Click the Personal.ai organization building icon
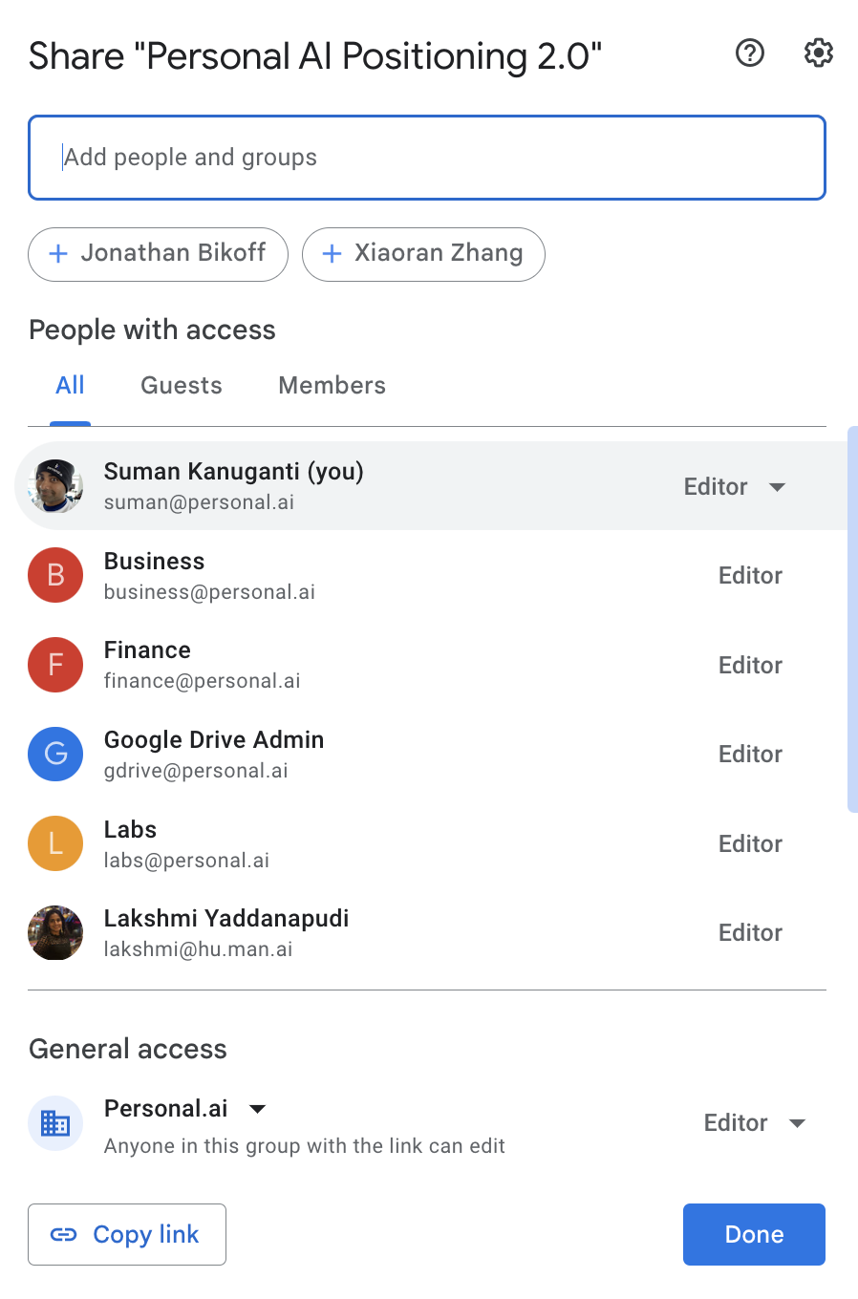 [55, 1123]
